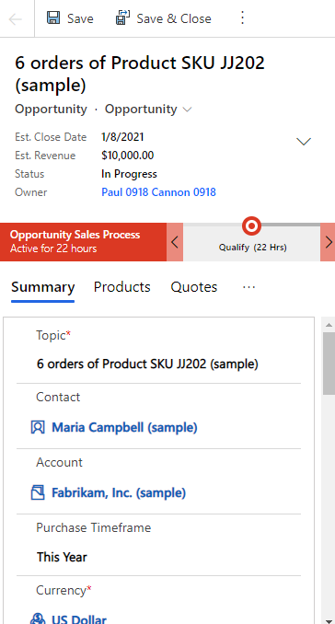Click the In Progress status value
Screen dimensions: 335x624
pos(129,174)
